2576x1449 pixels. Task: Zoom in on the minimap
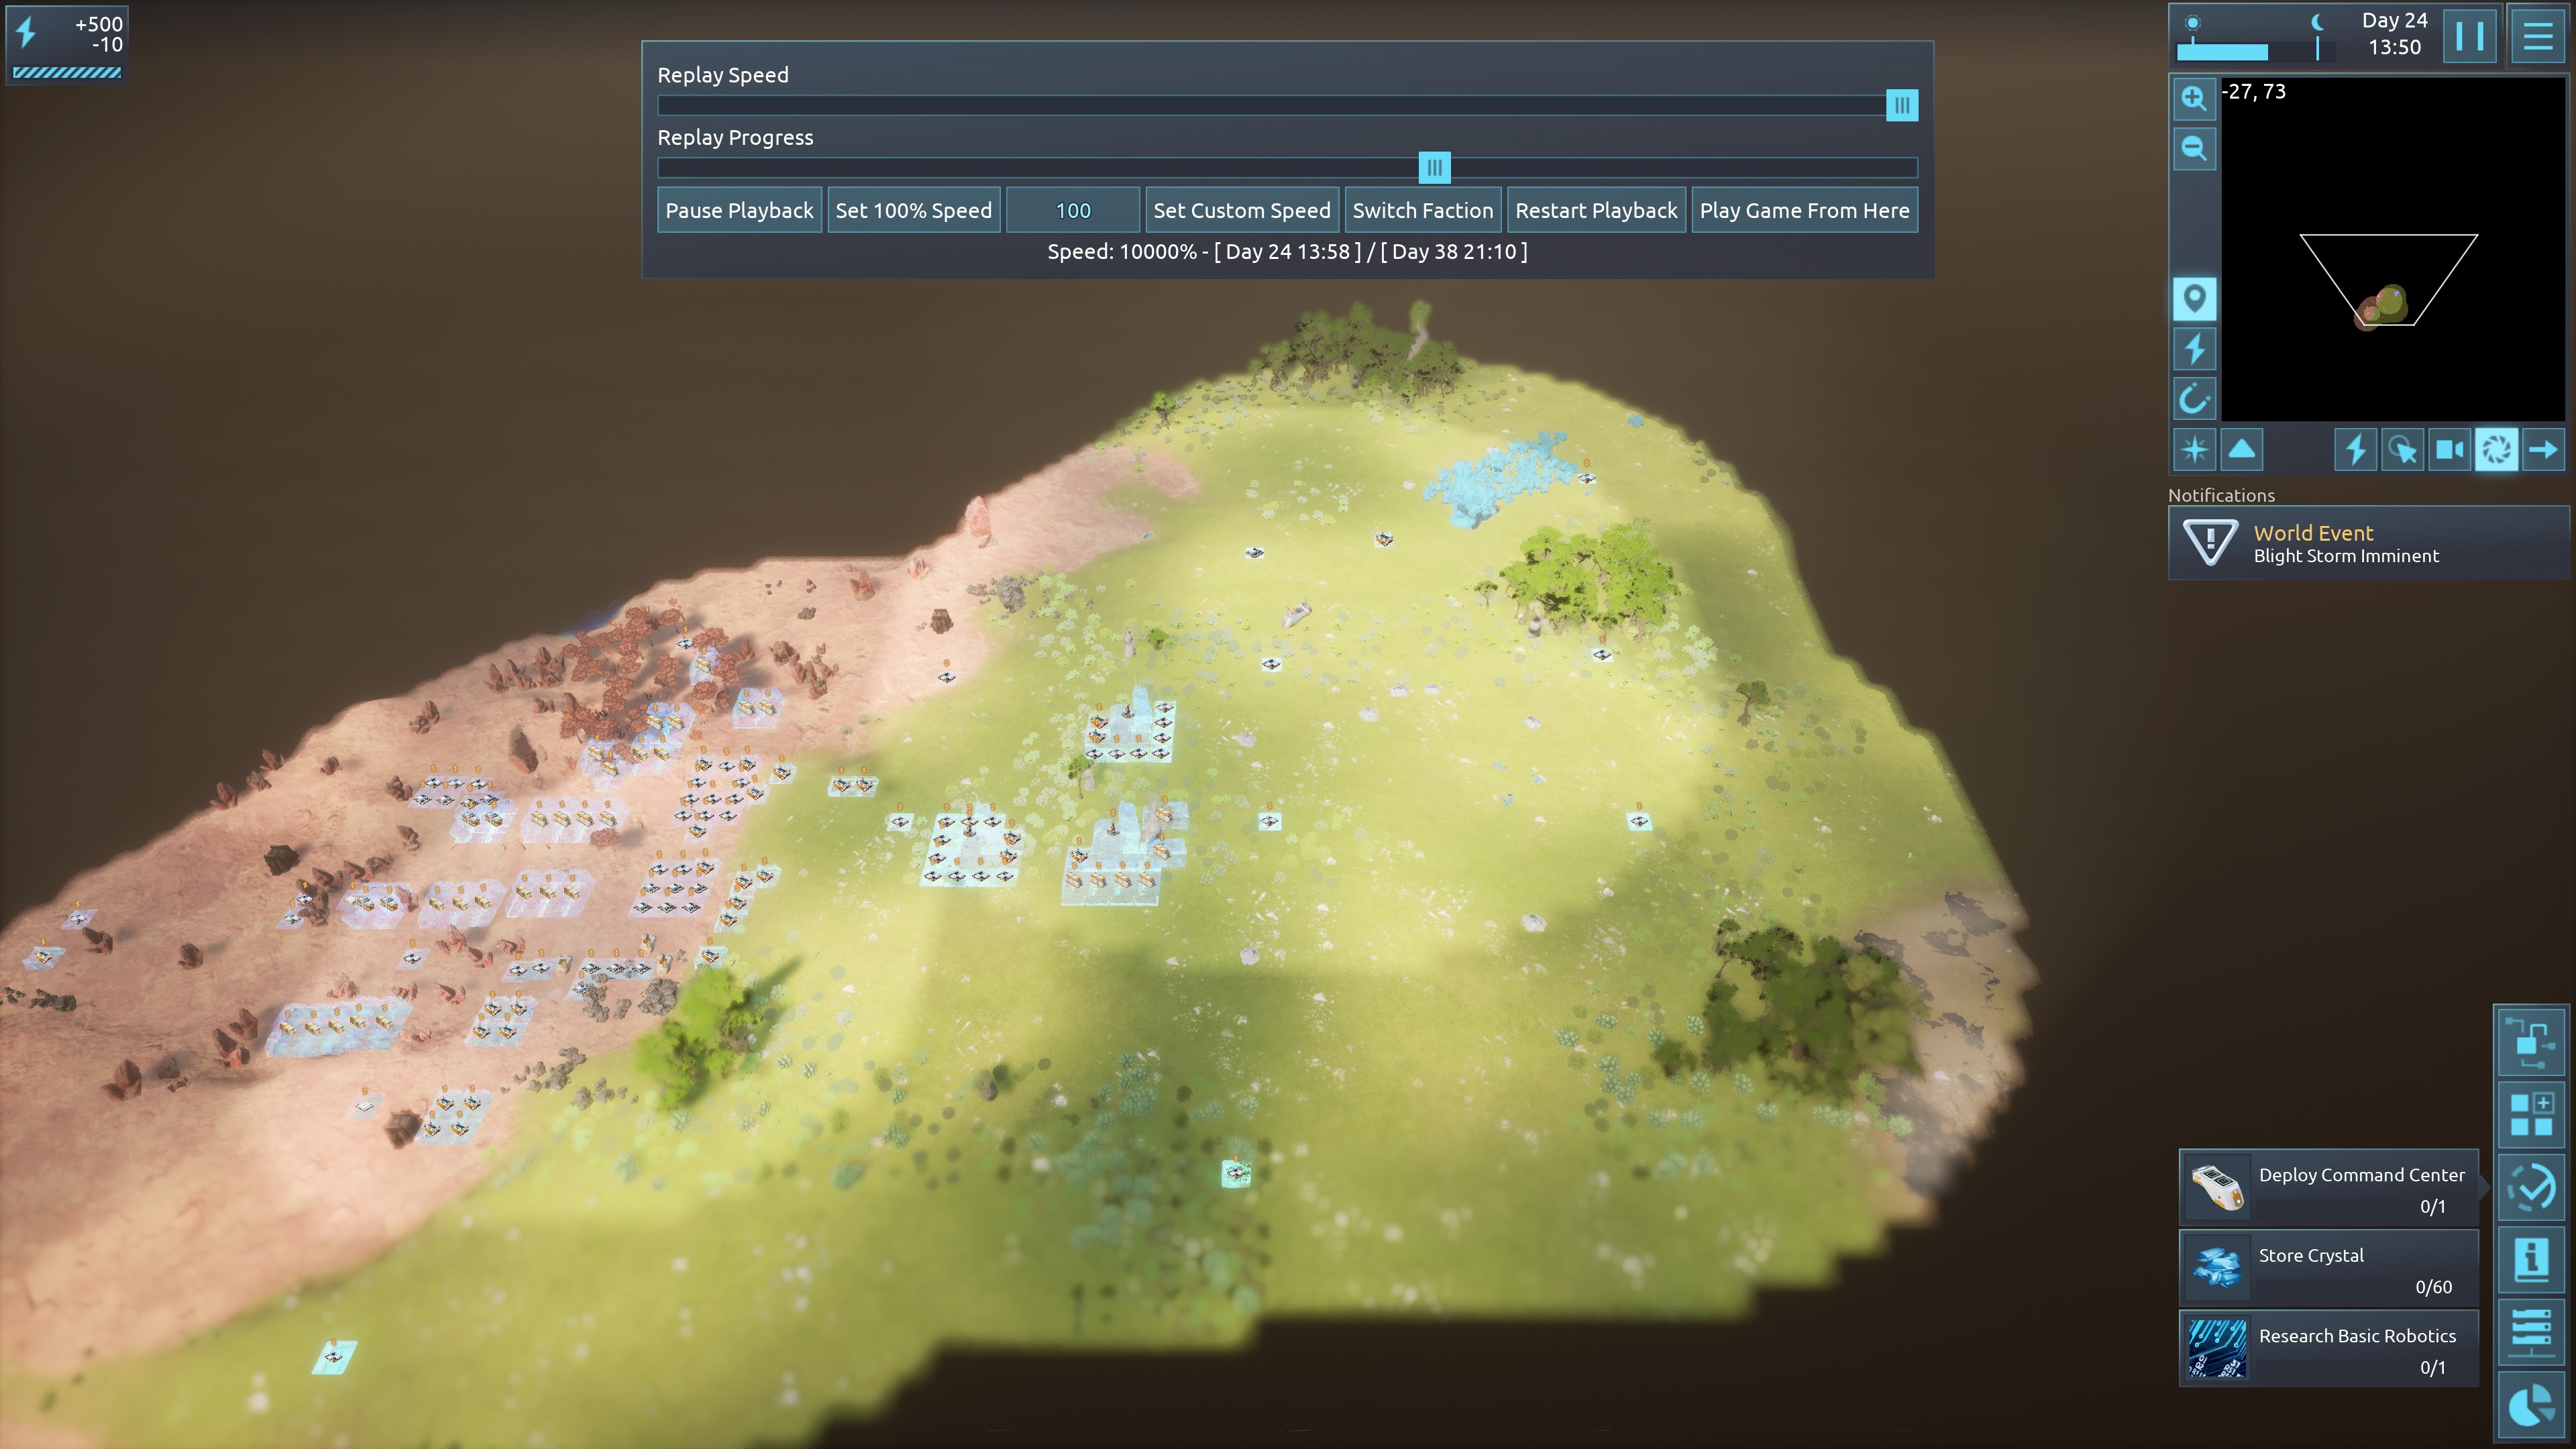pos(2194,98)
